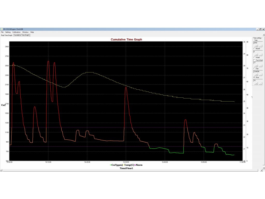Viewport: 265px width, 199px height.
Task: Select the Month radio button
Action: pyautogui.click(x=254, y=48)
